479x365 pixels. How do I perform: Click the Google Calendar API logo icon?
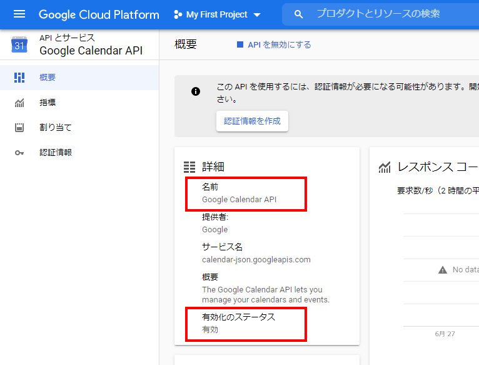click(x=19, y=44)
